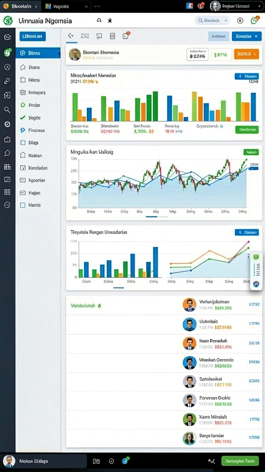Switch to the Yapnits browser tab
The image size is (265, 472).
coord(66,6)
